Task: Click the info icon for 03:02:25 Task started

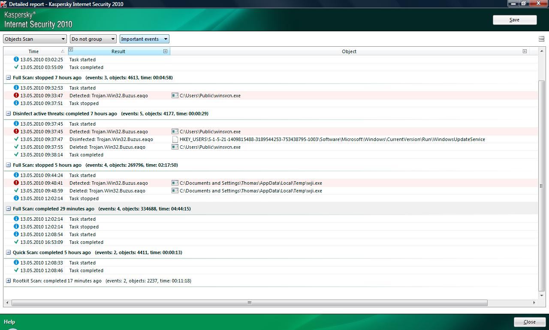Action: 16,60
